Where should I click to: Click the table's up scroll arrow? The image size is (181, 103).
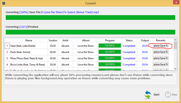coord(175,40)
